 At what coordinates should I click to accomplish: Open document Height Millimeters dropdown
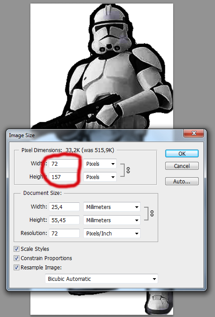click(x=112, y=220)
